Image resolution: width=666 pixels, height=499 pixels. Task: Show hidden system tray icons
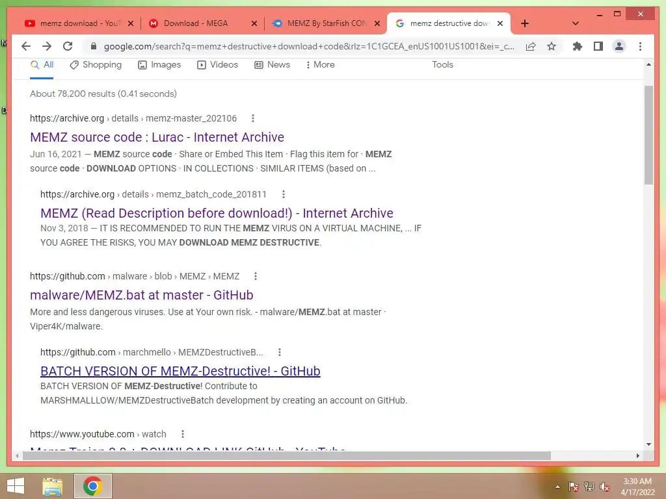tap(557, 487)
